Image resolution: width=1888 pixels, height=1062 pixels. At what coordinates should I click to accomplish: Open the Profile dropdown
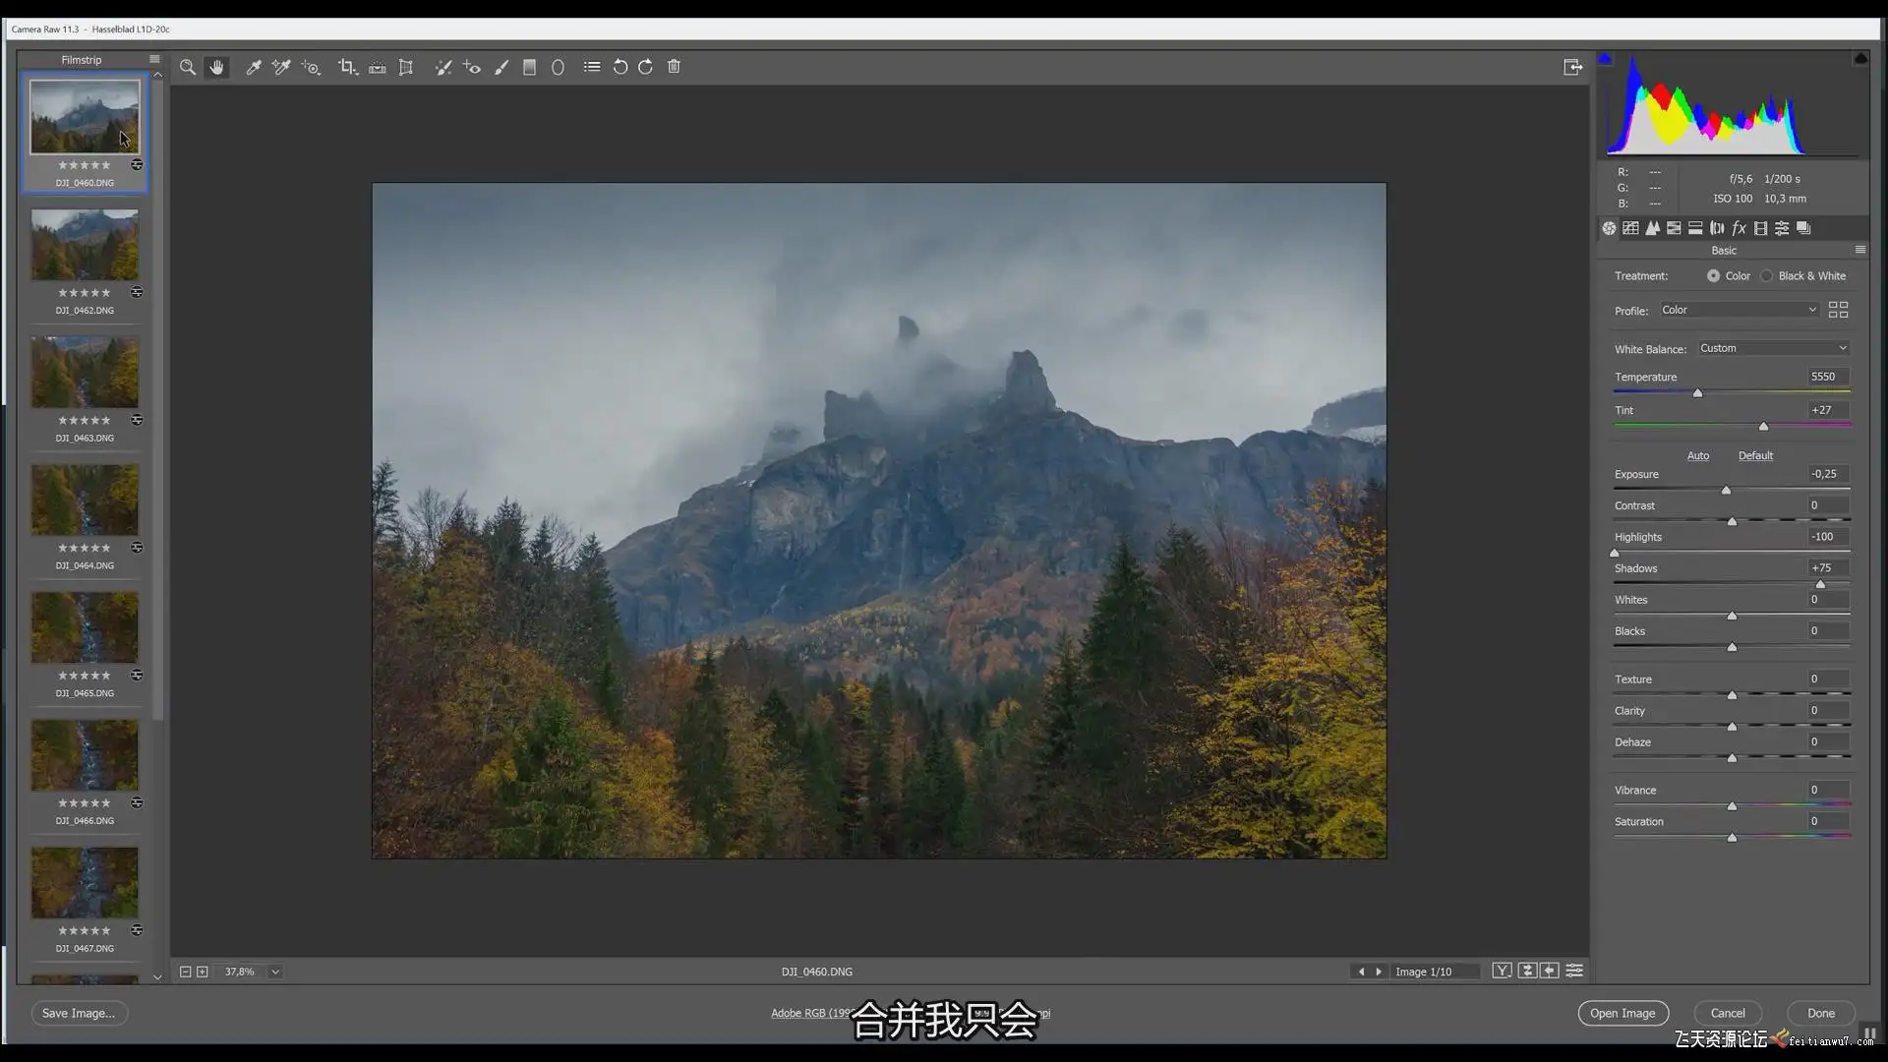[x=1739, y=310]
